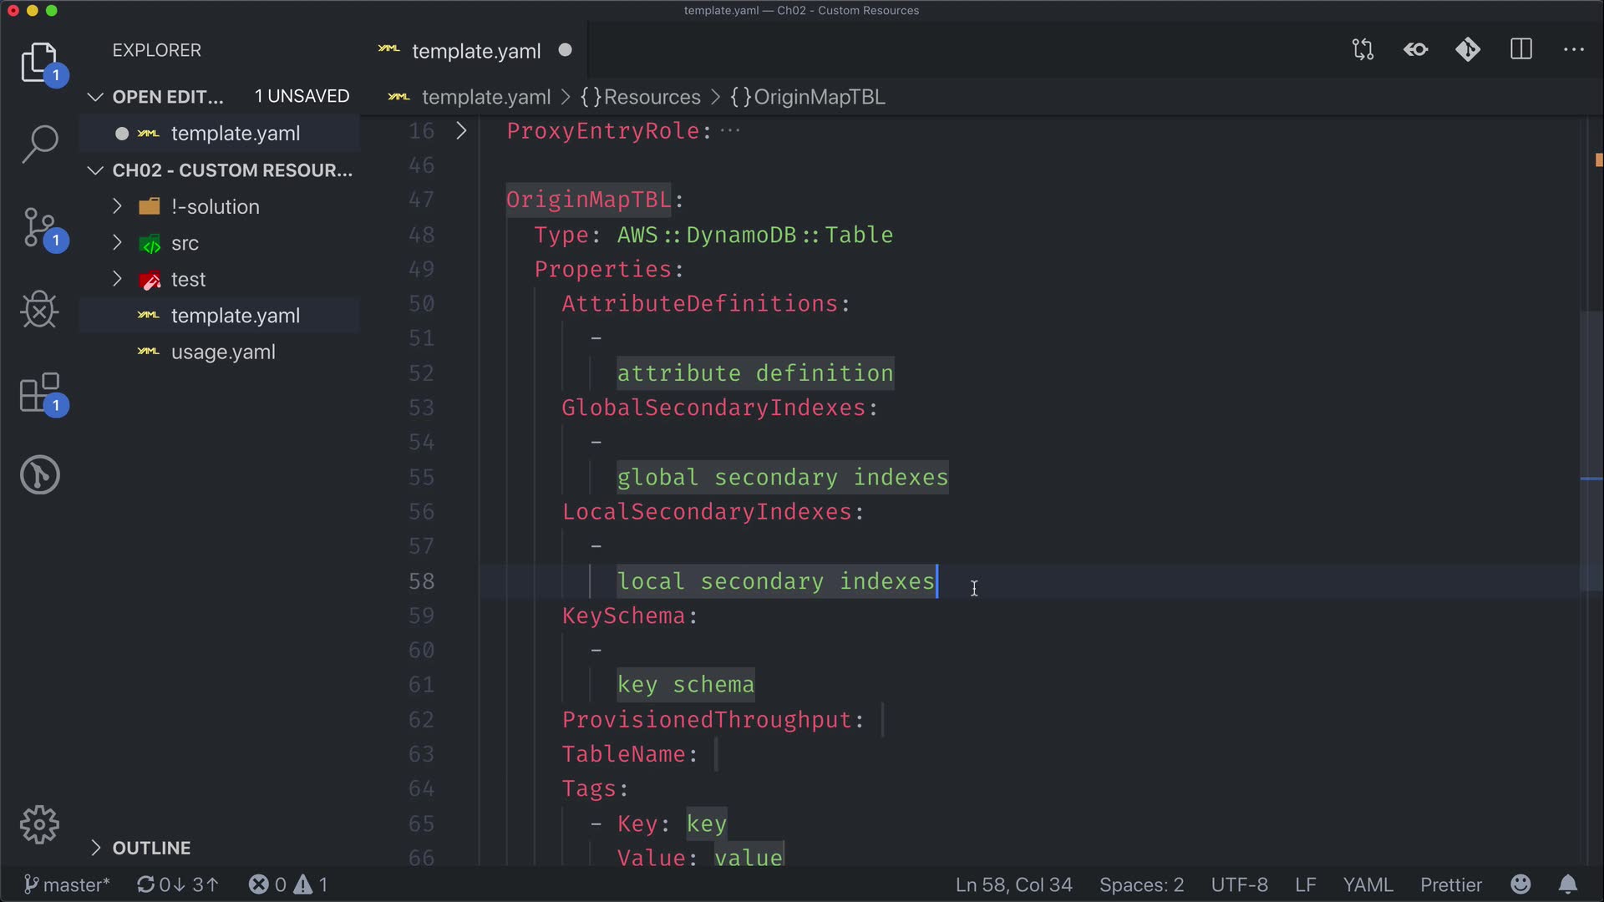
Task: Select the template.yaml editor tab
Action: [475, 51]
